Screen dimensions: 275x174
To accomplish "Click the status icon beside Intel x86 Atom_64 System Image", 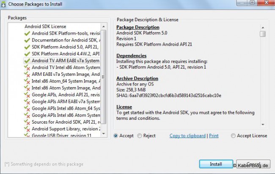I will coord(27,81).
